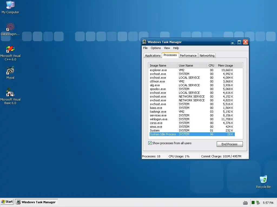Click the 11,708 K memory value
277x207 pixels.
pyautogui.click(x=227, y=119)
